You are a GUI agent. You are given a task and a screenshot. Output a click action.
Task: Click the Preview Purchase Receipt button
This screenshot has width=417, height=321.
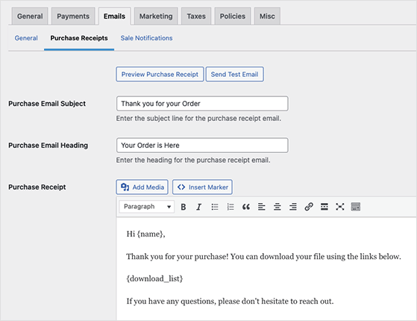tap(160, 74)
